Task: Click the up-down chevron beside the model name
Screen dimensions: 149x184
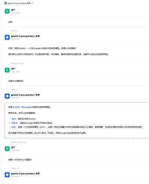Action: [32, 3]
